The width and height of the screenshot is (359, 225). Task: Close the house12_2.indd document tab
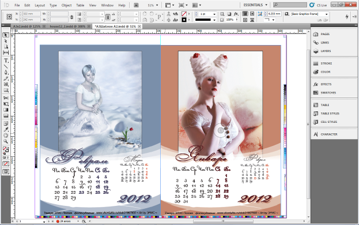pos(89,27)
